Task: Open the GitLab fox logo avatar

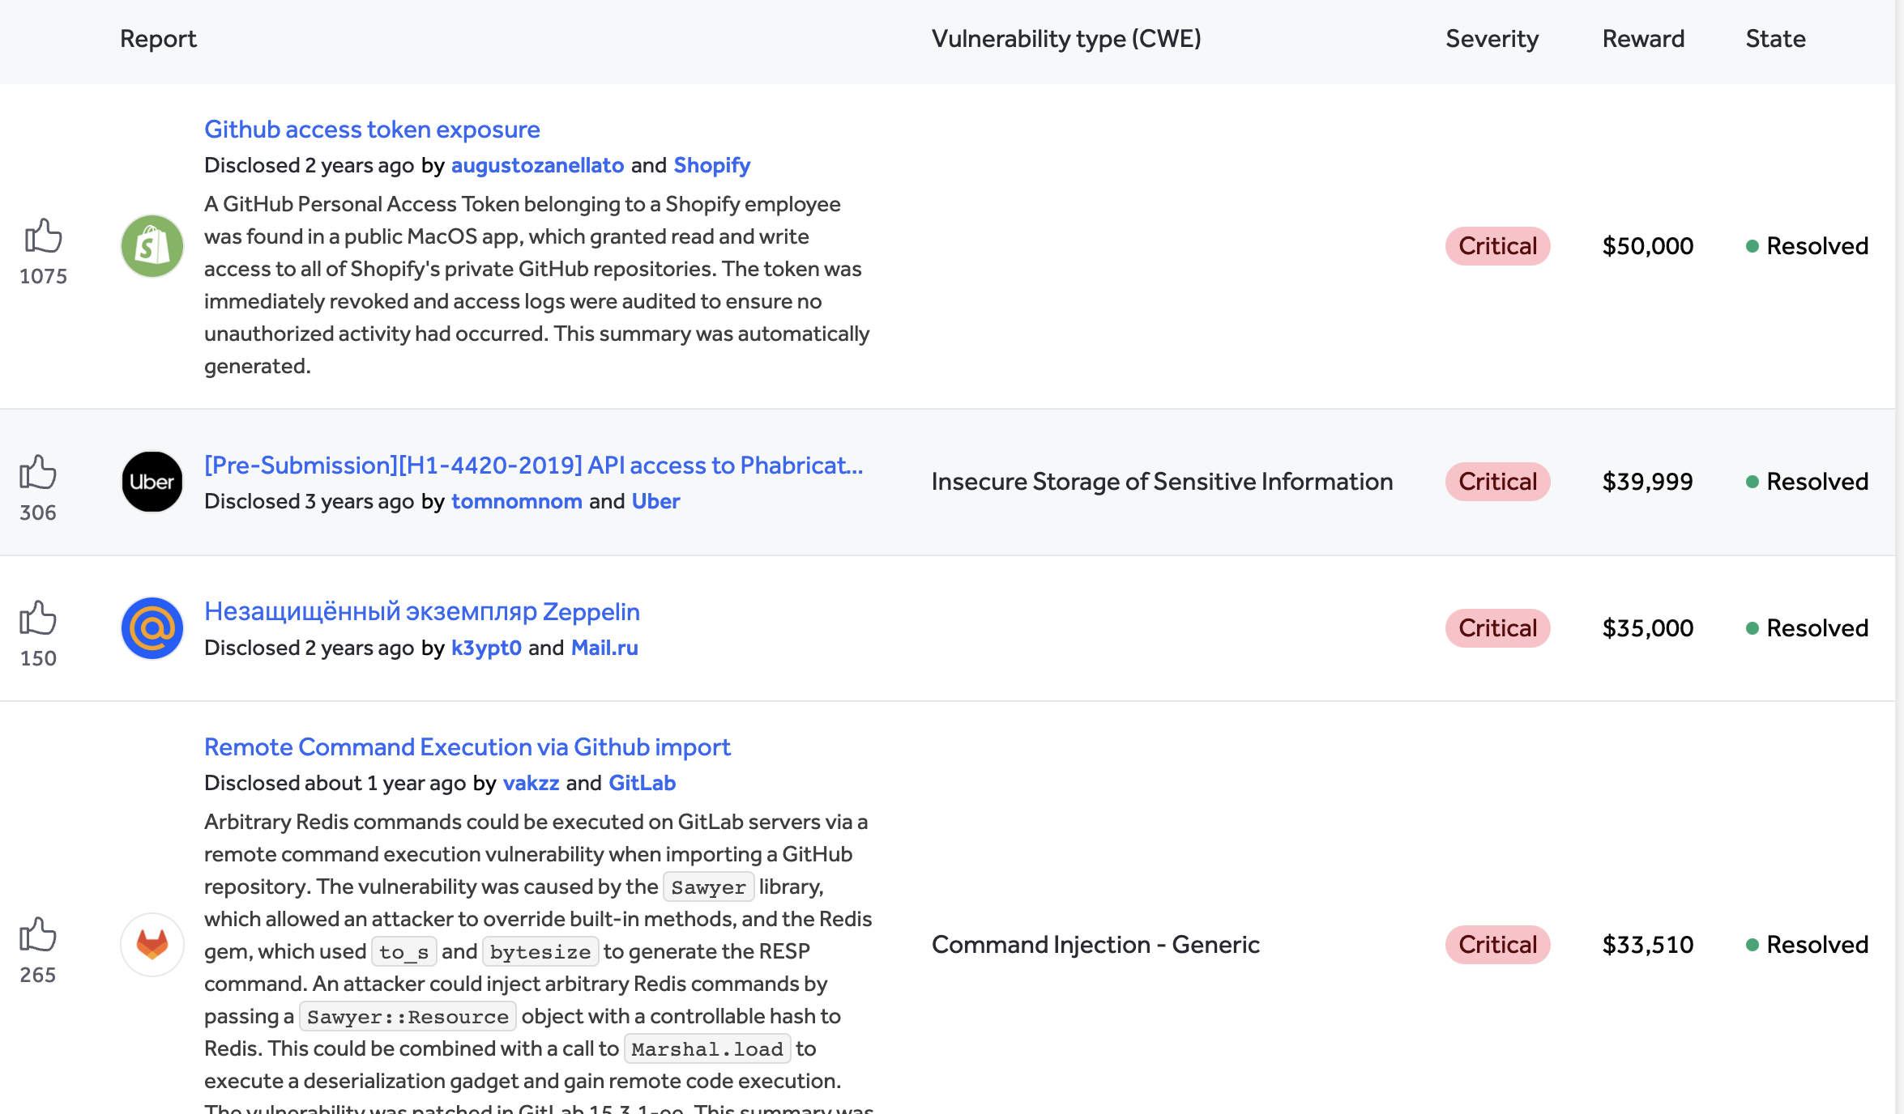Action: click(152, 945)
